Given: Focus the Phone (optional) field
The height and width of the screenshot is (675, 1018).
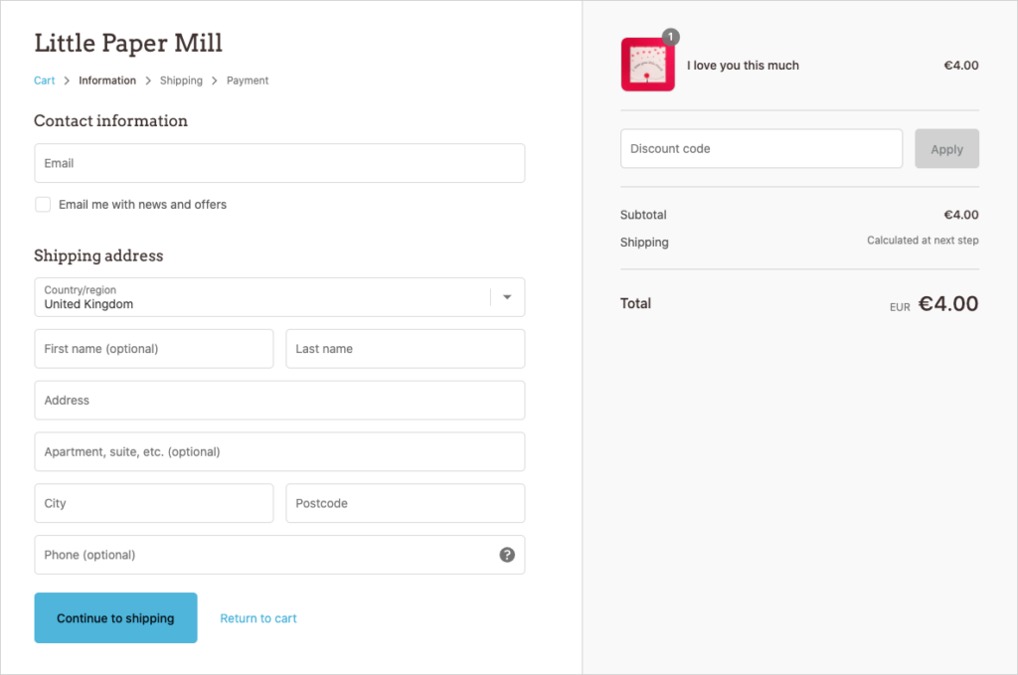Looking at the screenshot, I should [x=279, y=555].
